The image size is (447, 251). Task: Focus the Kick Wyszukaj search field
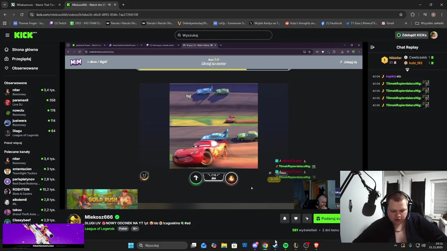tap(223, 35)
